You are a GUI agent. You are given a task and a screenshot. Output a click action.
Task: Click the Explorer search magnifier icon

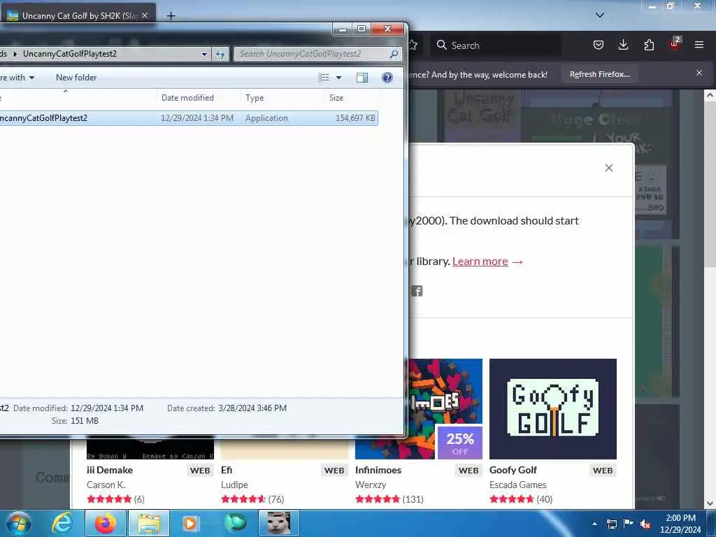pos(394,54)
